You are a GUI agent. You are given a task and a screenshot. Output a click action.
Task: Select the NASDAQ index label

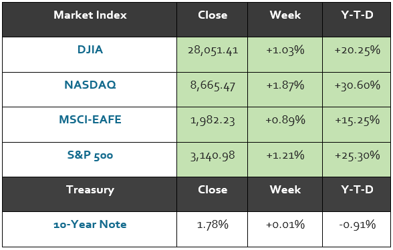(90, 85)
